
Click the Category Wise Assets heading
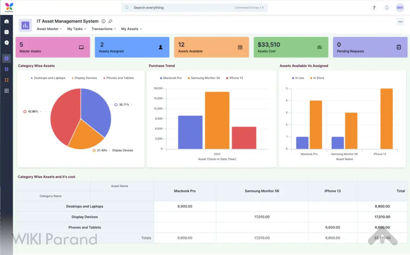point(36,66)
